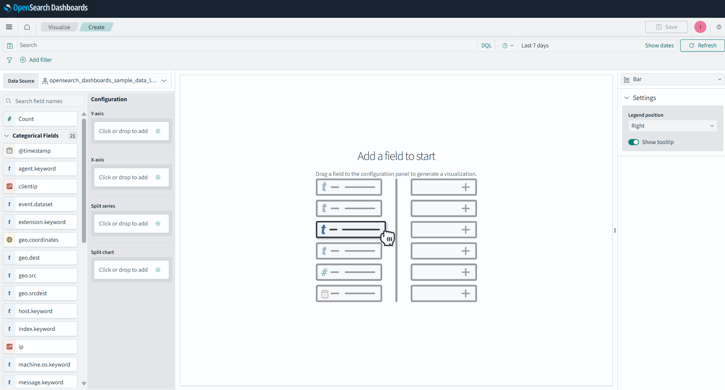Collapse the Settings section

point(627,97)
